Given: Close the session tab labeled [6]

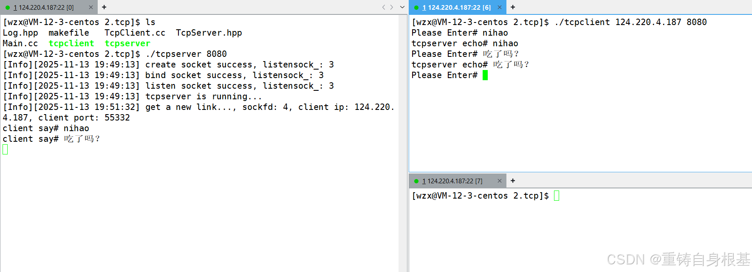Looking at the screenshot, I should 500,7.
